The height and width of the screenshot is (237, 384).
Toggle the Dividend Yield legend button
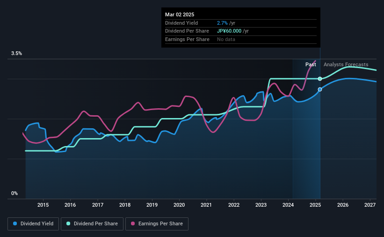(x=33, y=224)
